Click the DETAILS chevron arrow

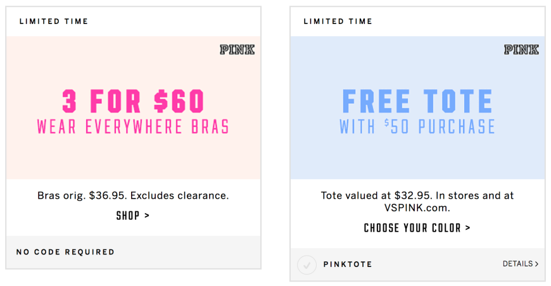coord(536,264)
